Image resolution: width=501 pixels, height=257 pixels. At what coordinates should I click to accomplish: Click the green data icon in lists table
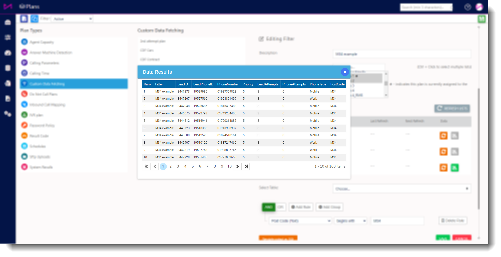tap(455, 168)
